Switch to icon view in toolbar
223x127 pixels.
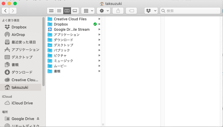coord(51,11)
